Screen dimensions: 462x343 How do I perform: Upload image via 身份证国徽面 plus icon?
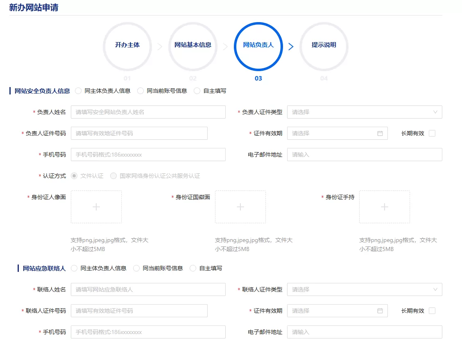click(240, 207)
